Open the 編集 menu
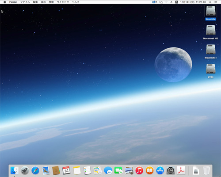 (x=35, y=2)
